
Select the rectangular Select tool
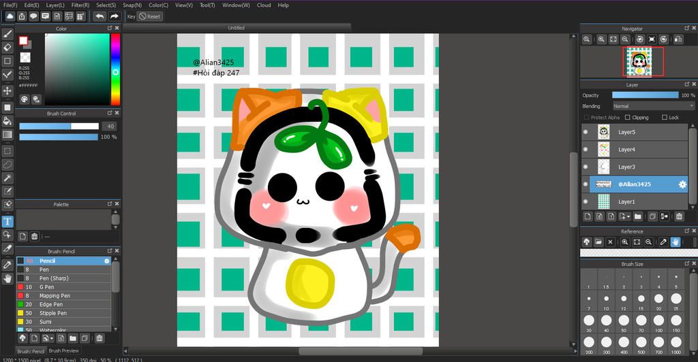(x=7, y=151)
